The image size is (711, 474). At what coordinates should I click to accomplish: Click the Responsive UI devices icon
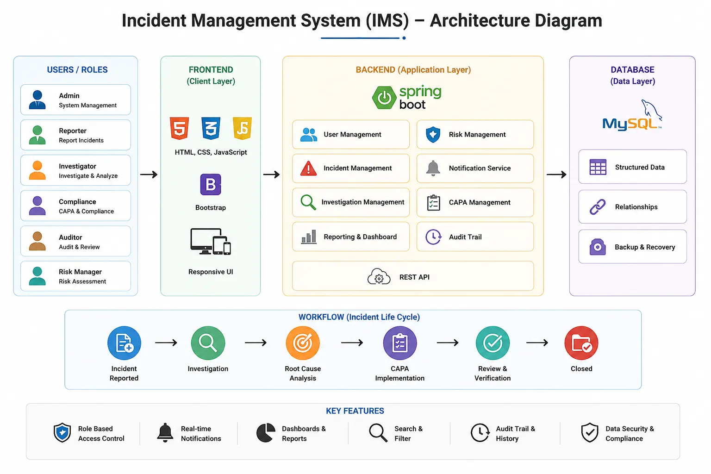[x=211, y=241]
